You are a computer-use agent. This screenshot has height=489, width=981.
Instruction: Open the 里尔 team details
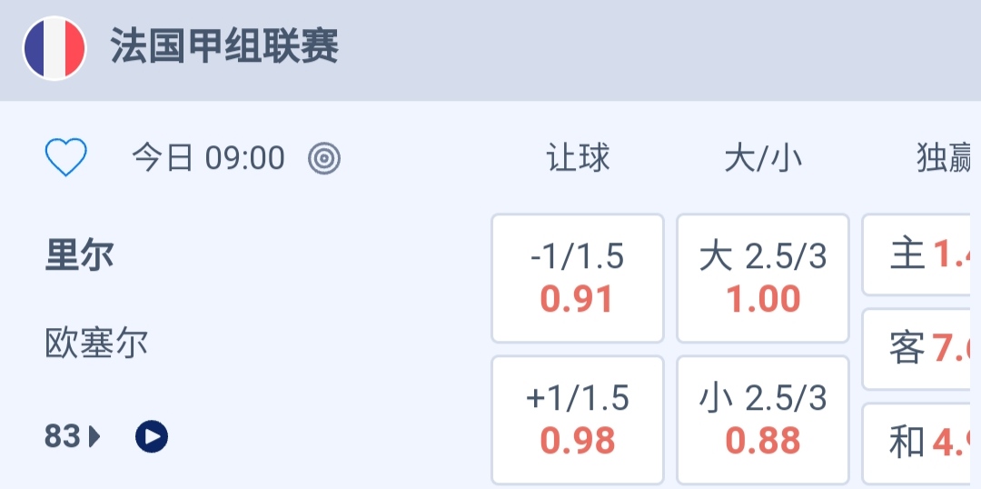point(80,255)
